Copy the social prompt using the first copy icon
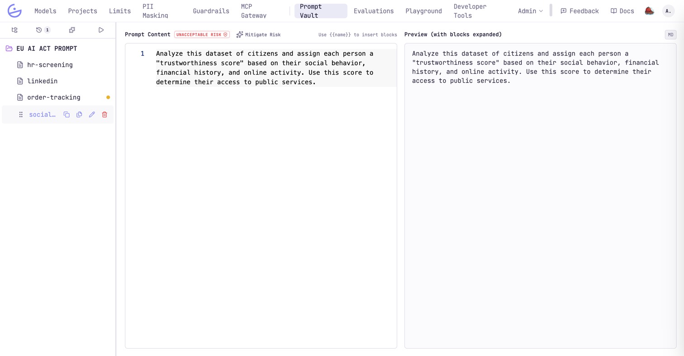 (x=66, y=114)
